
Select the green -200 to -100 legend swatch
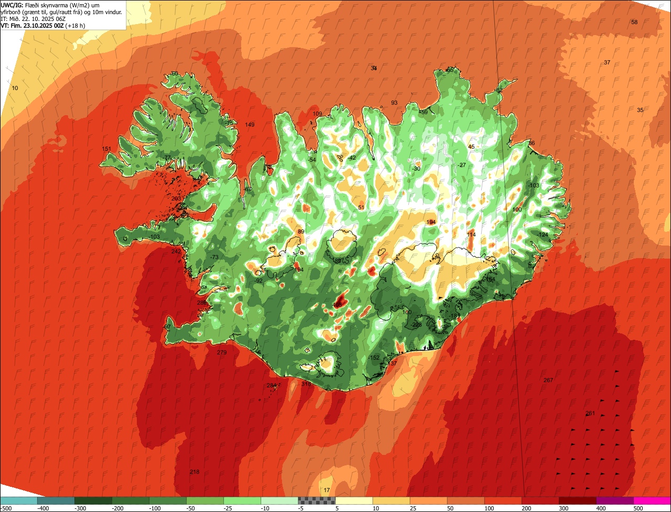coord(130,500)
